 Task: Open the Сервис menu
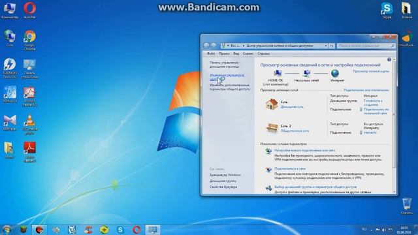[x=248, y=54]
